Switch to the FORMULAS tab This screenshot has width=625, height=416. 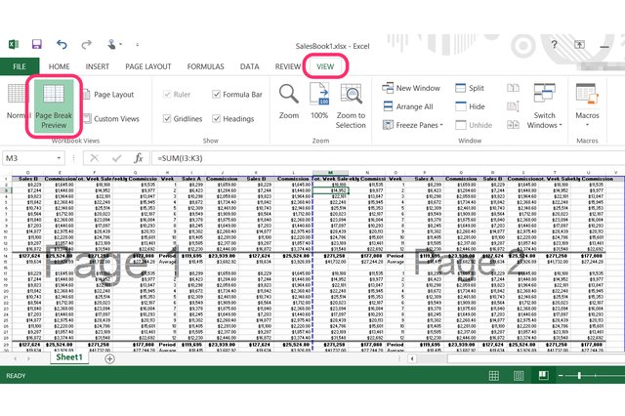(x=205, y=66)
